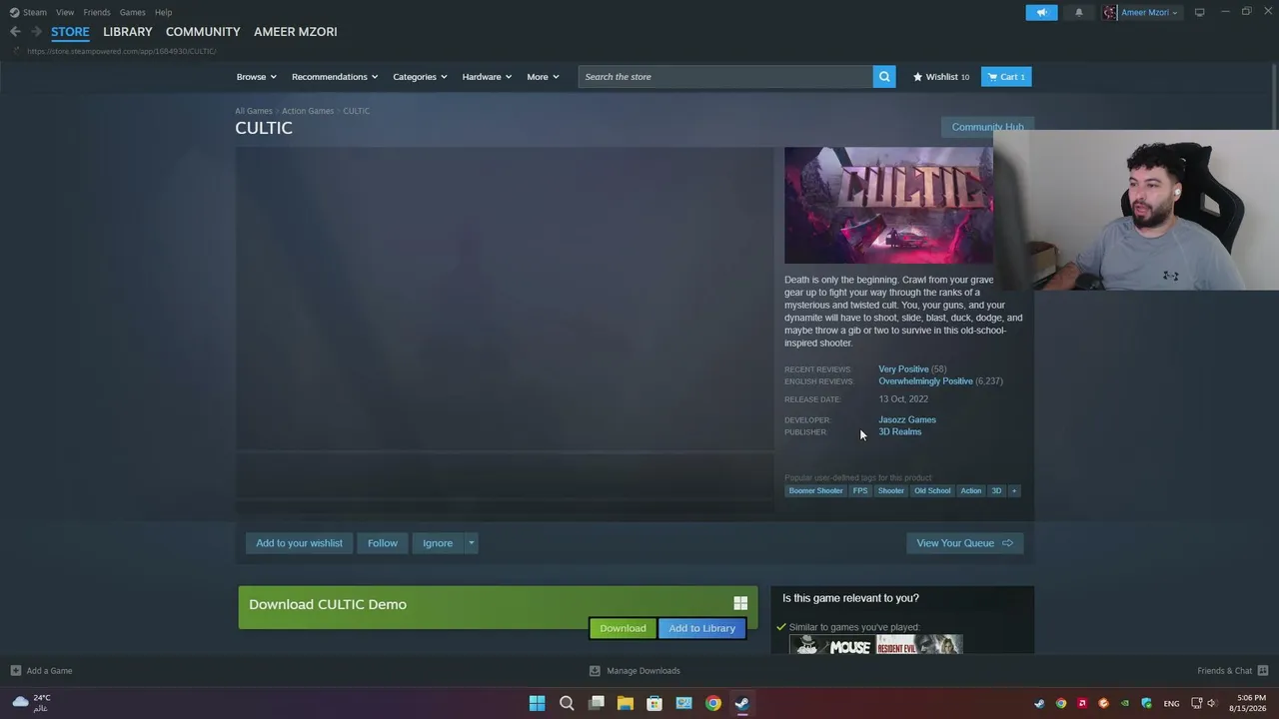Screen dimensions: 1279x719
Task: Open the Community Hub button
Action: point(987,127)
